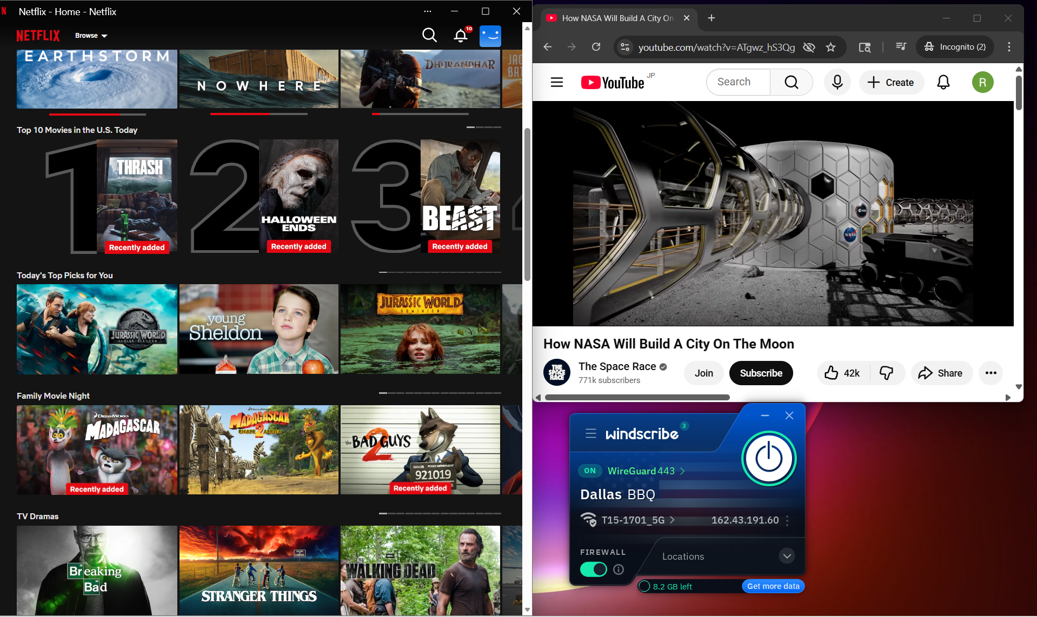Open Google Lens search icon in Chrome

coord(865,47)
